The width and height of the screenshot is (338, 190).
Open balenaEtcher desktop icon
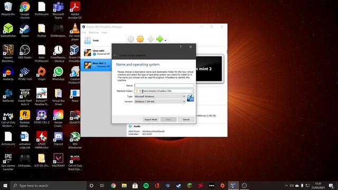(x=8, y=31)
